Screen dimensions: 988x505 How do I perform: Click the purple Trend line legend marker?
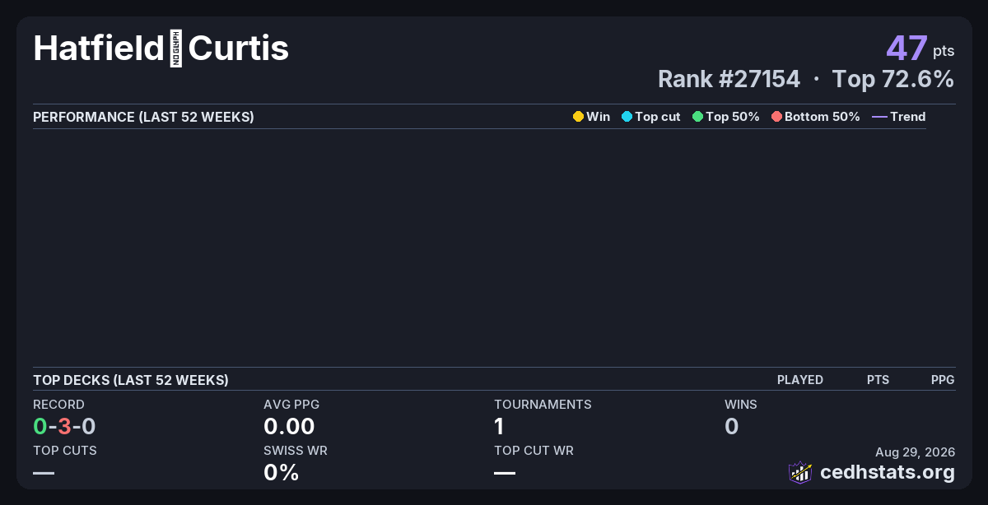tap(879, 117)
